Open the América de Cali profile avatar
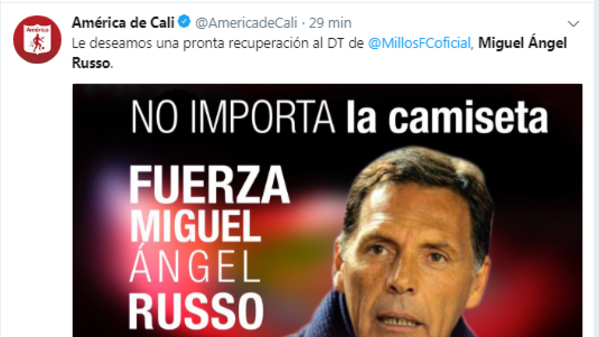The image size is (599, 337). (37, 40)
